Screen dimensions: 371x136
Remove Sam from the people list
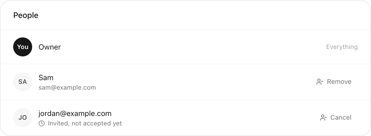(334, 82)
